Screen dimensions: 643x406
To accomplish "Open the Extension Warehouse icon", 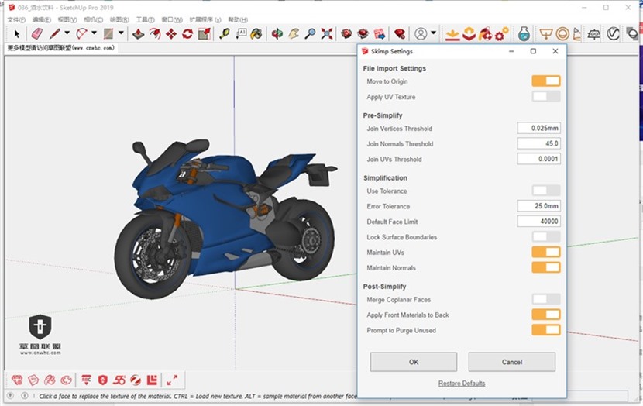I will tap(363, 33).
